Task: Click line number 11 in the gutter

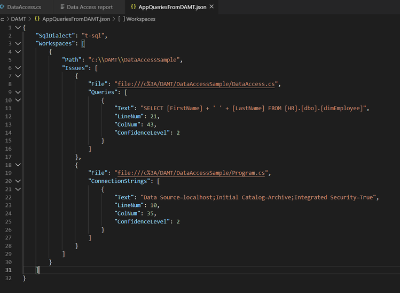Action: 8,109
